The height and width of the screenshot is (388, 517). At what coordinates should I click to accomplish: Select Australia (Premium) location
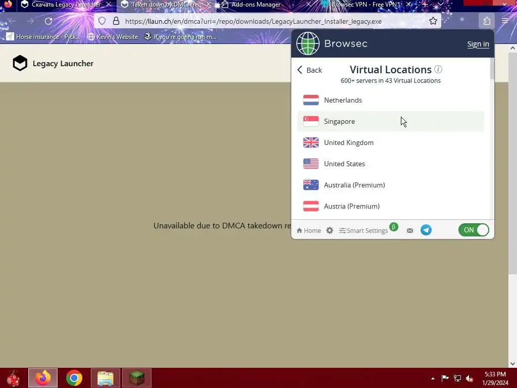(391, 185)
